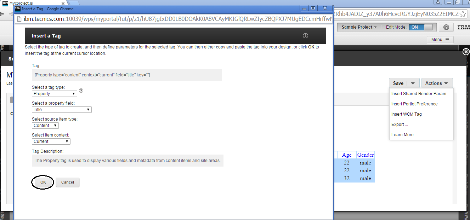Image resolution: width=470 pixels, height=220 pixels.
Task: Click the generated Tag text field
Action: point(127,75)
